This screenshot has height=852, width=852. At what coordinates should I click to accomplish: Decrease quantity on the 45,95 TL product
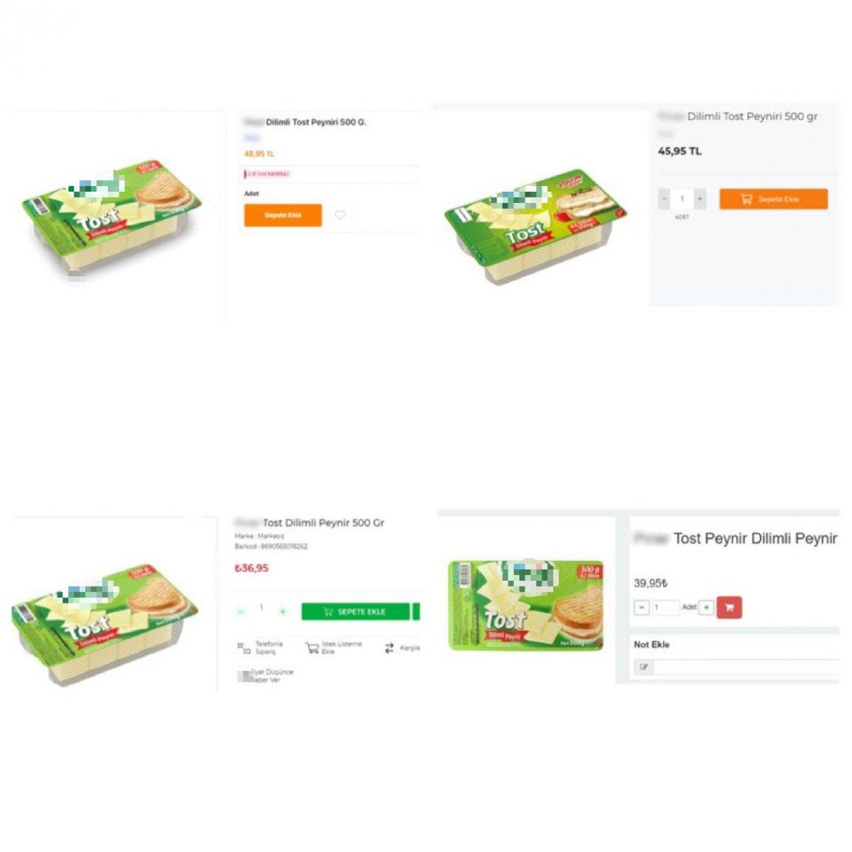(665, 199)
